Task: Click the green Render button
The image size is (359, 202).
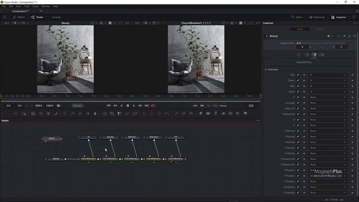Action: (77, 105)
